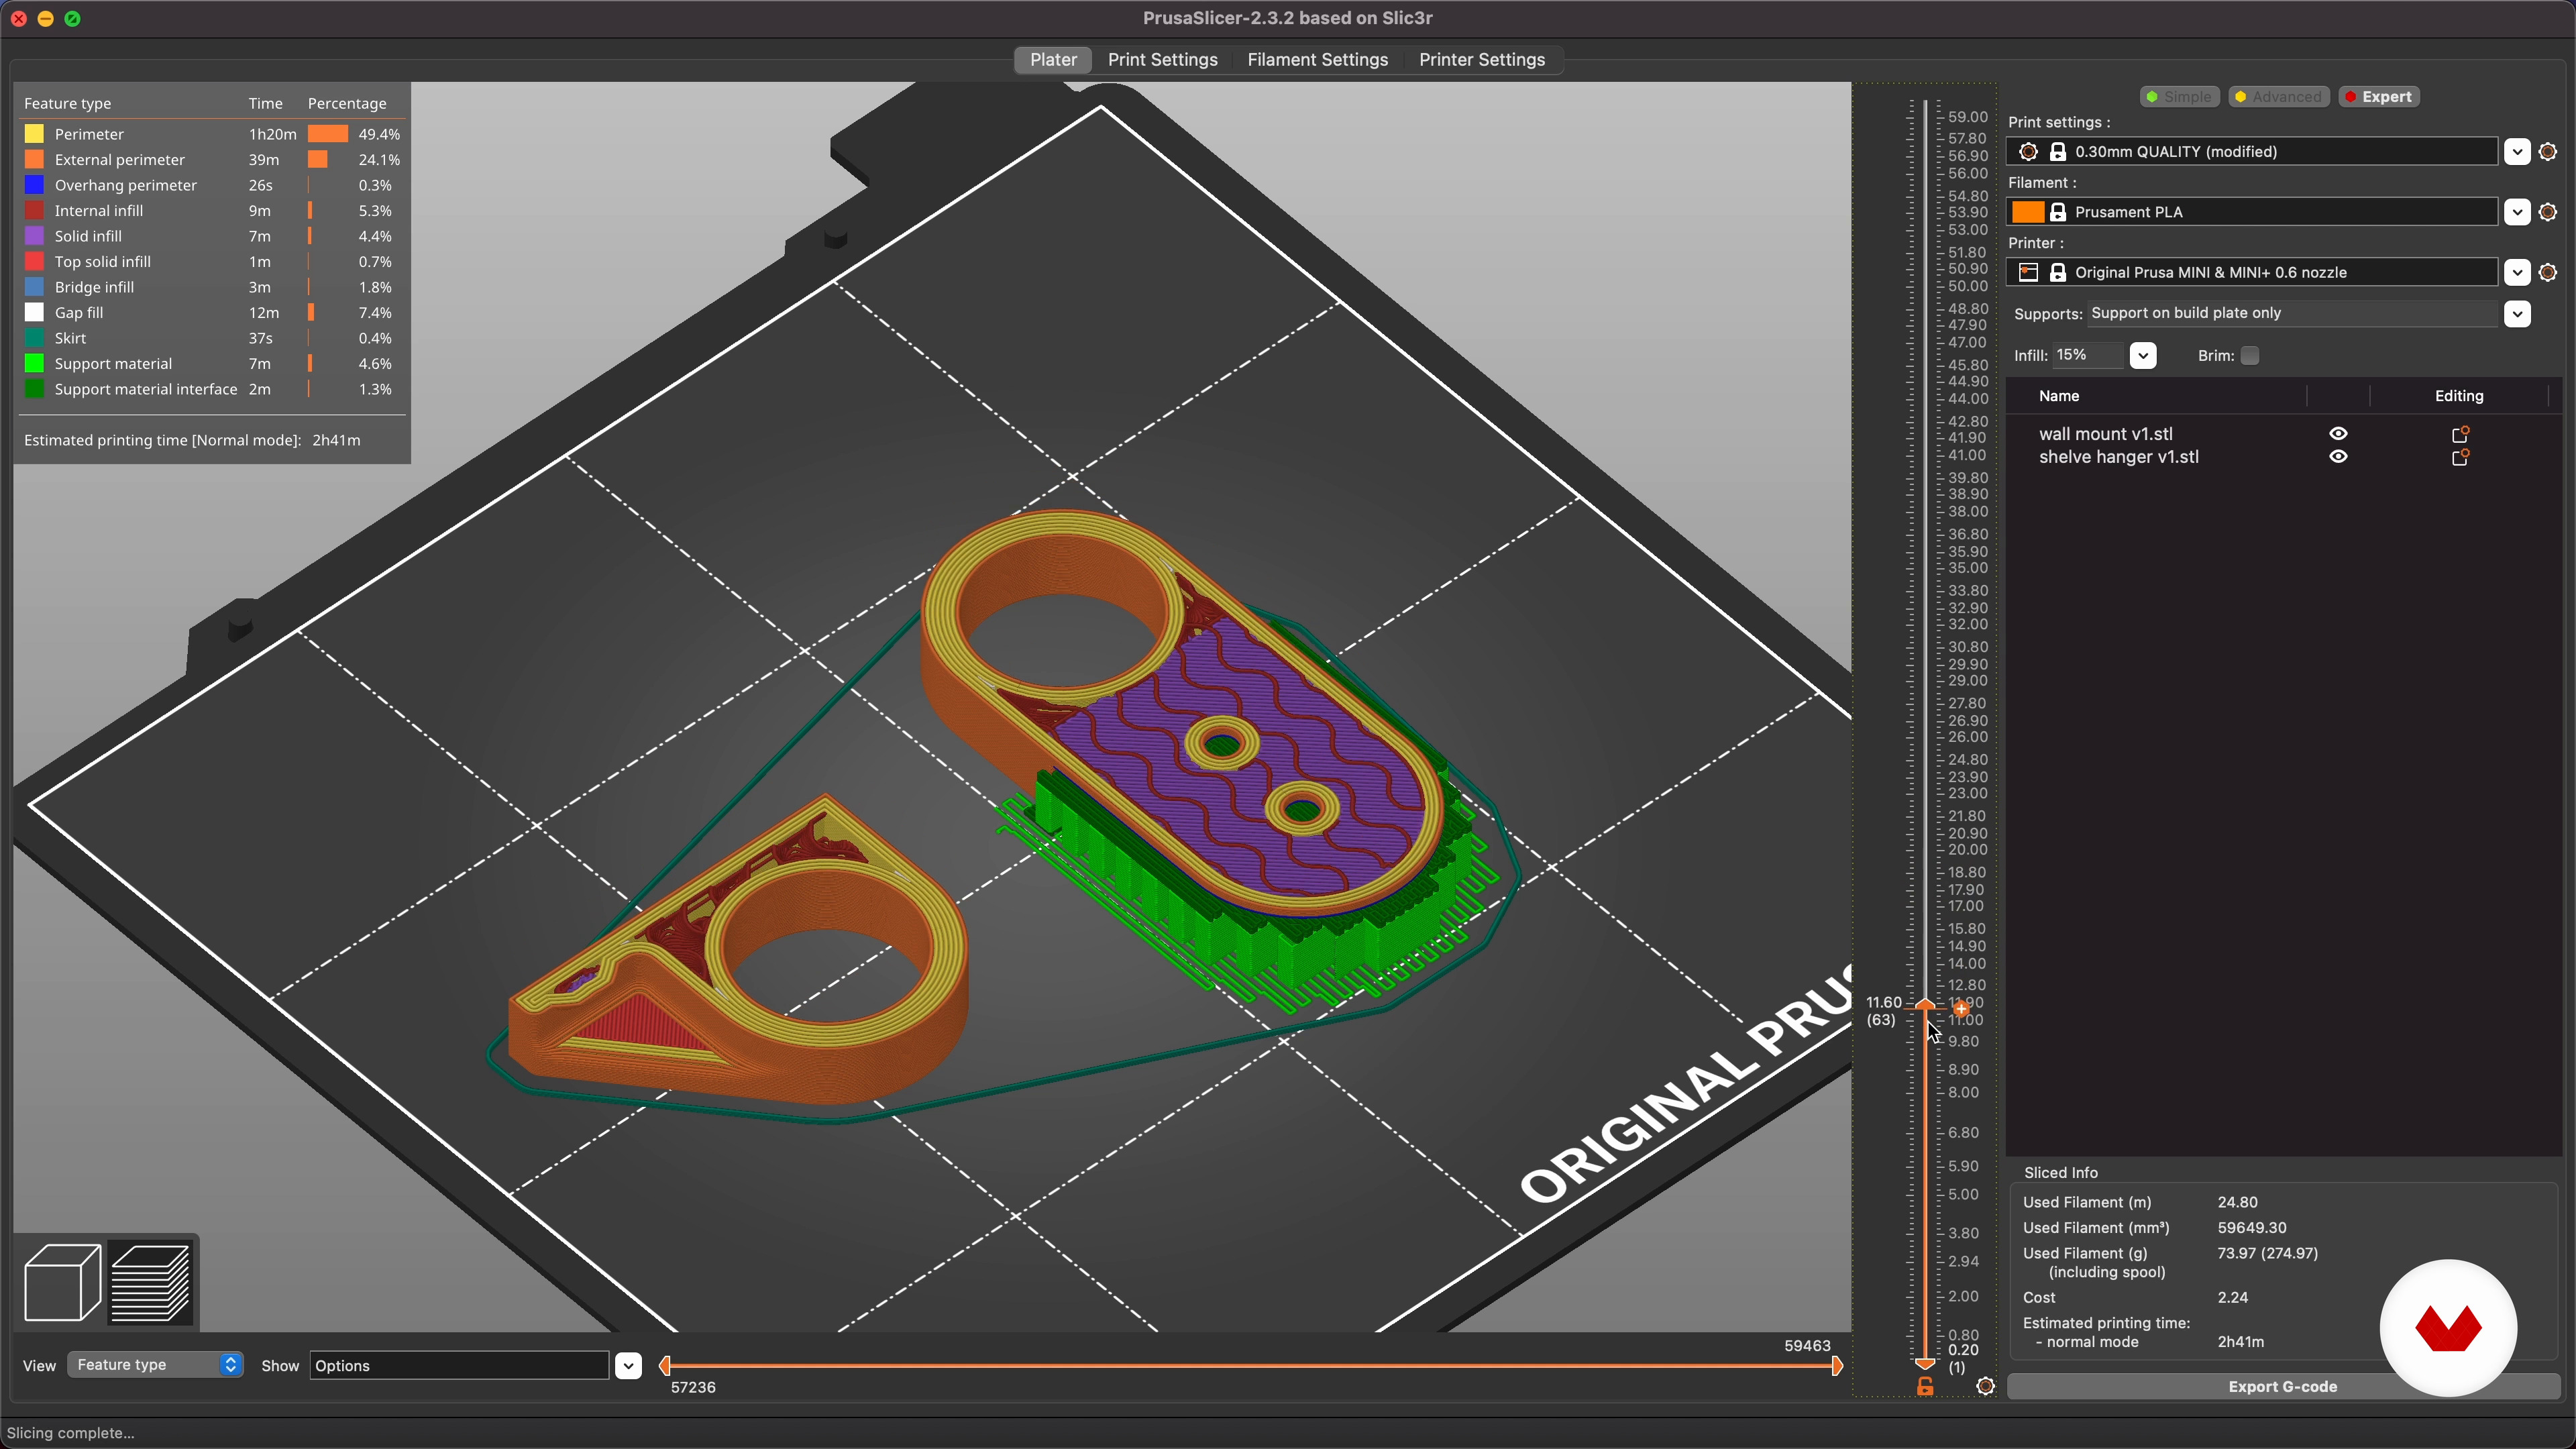Screen dimensions: 2576x1449
Task: Edit shelve hanger v1.stl object icon
Action: [x=2460, y=457]
